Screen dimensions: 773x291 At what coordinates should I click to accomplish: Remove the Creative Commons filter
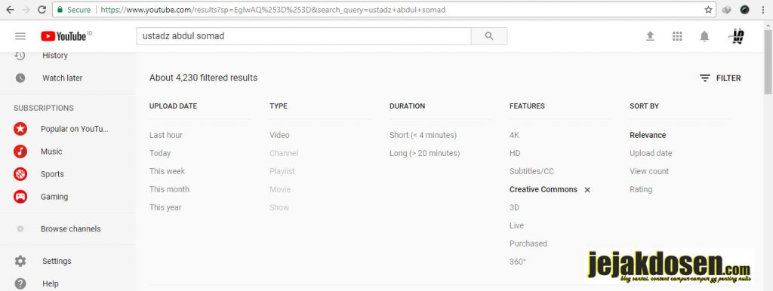coord(587,189)
